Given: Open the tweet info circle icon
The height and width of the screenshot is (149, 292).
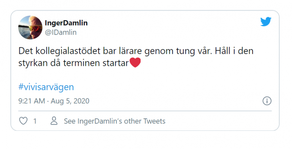Looking at the screenshot, I should tap(266, 101).
